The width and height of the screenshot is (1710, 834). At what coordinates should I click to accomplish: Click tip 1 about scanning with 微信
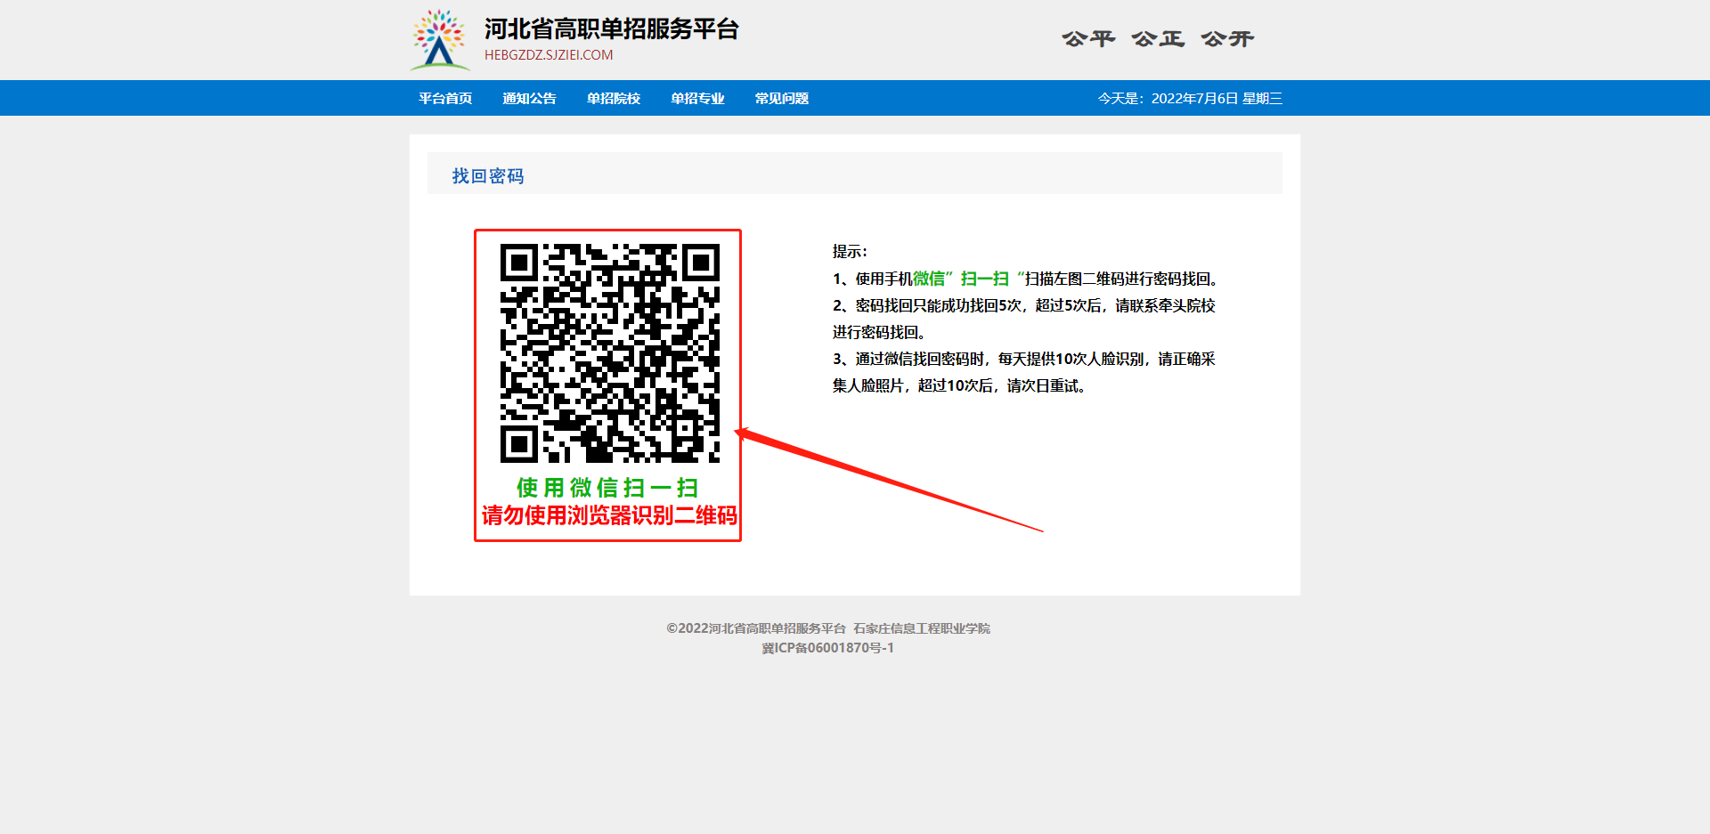[1026, 279]
